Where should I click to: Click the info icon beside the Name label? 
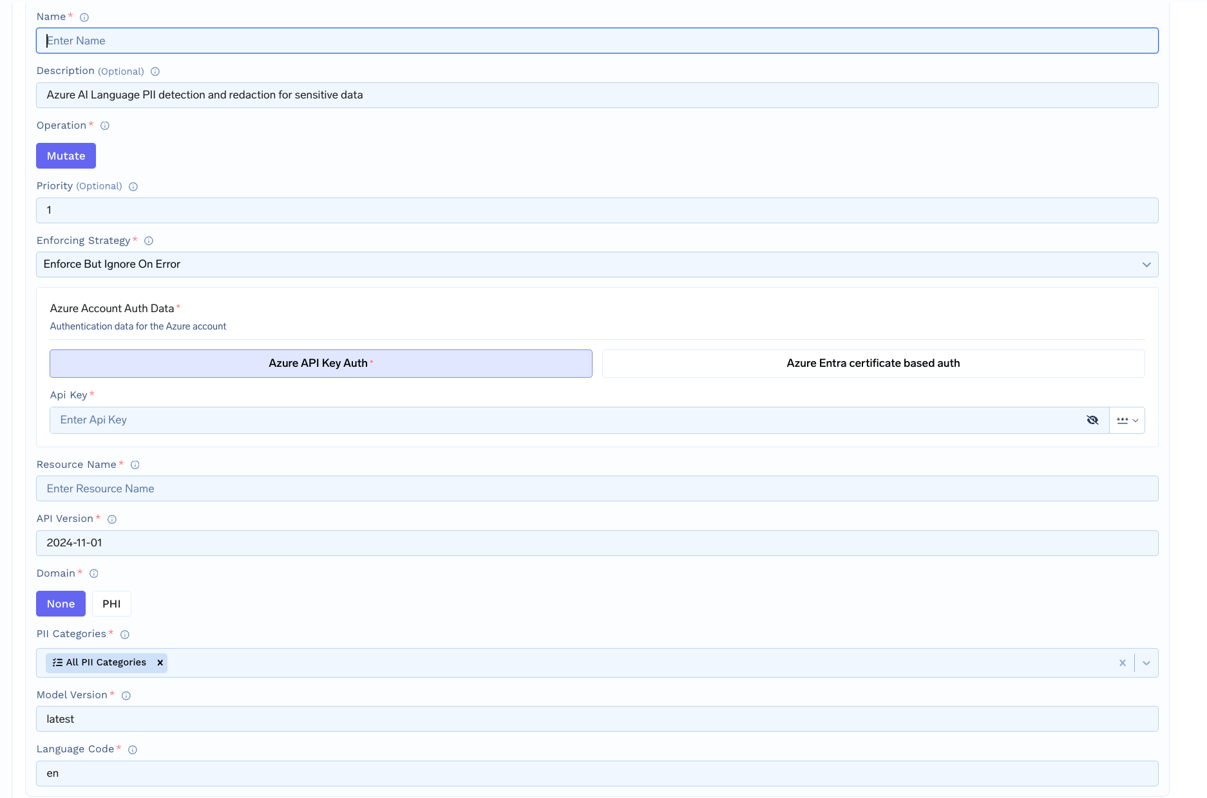click(x=84, y=17)
